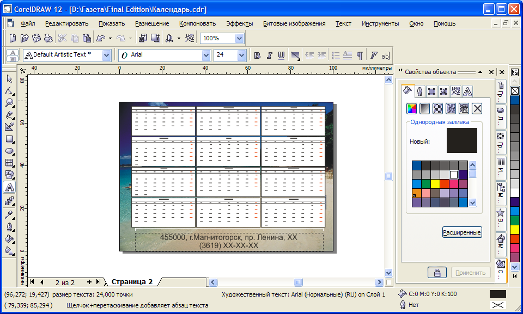Screen dimensions: 523x314
Task: Click the Import toolbar icon
Action: tap(143, 38)
